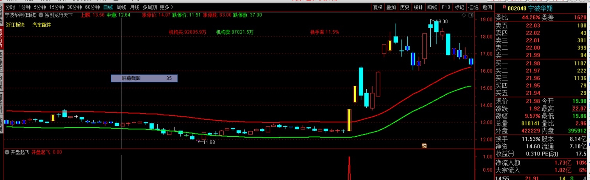This screenshot has width=590, height=180.
Task: Click the 叠加 overlay button
Action: tap(391, 7)
